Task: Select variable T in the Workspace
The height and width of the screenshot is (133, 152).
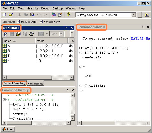Action: coord(8,56)
